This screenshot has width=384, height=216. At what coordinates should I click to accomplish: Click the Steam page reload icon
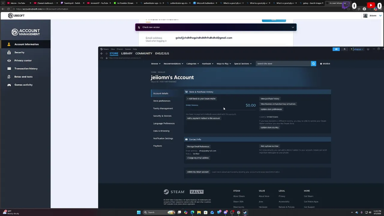coord(102,58)
